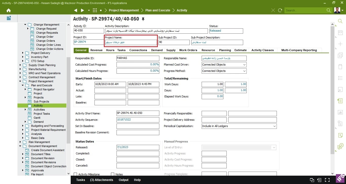Enable the Activity Milestone checkbox
Screen dimensions: 346x184
point(75,174)
